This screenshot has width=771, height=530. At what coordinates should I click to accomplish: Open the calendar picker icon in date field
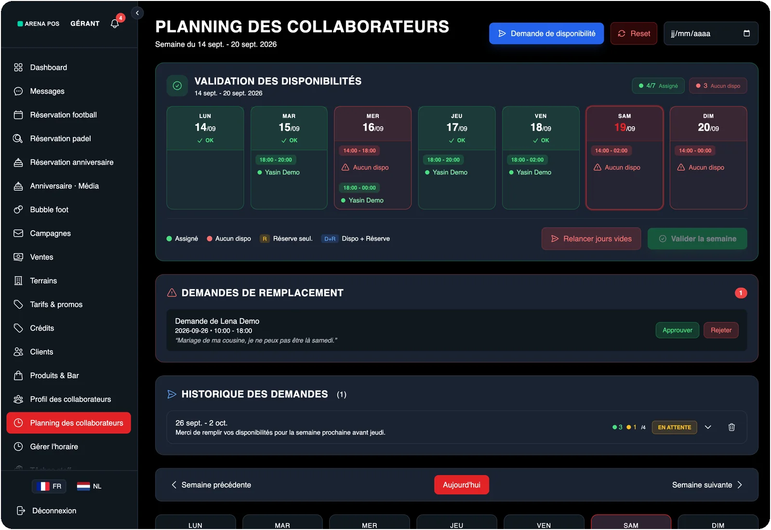pos(746,34)
